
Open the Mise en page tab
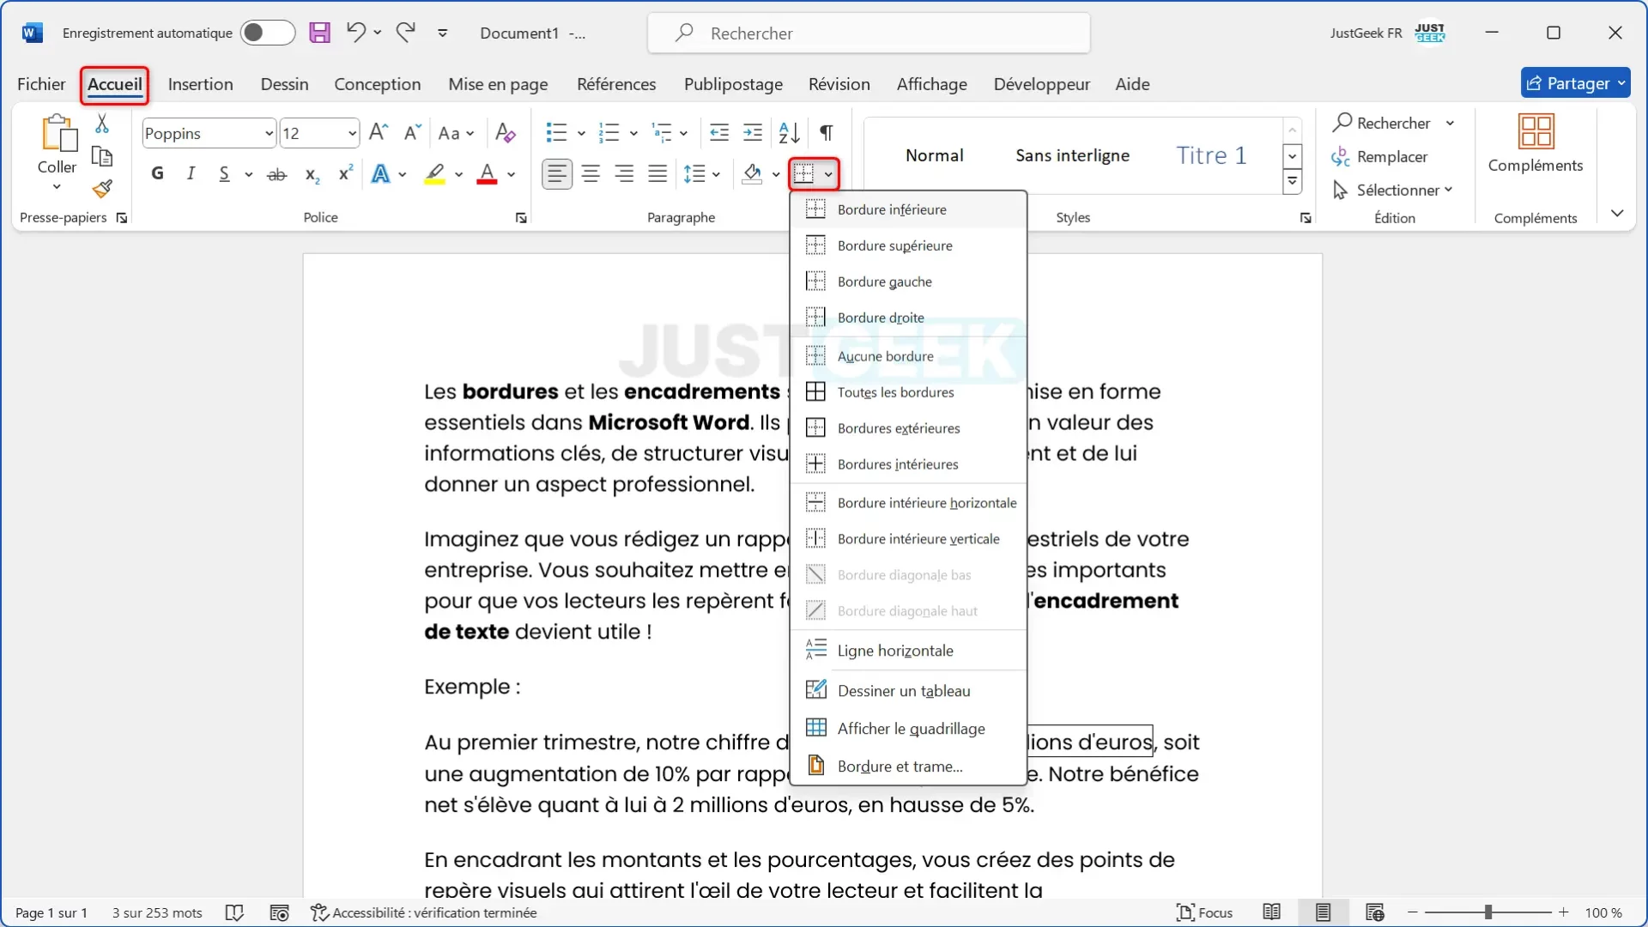coord(498,84)
